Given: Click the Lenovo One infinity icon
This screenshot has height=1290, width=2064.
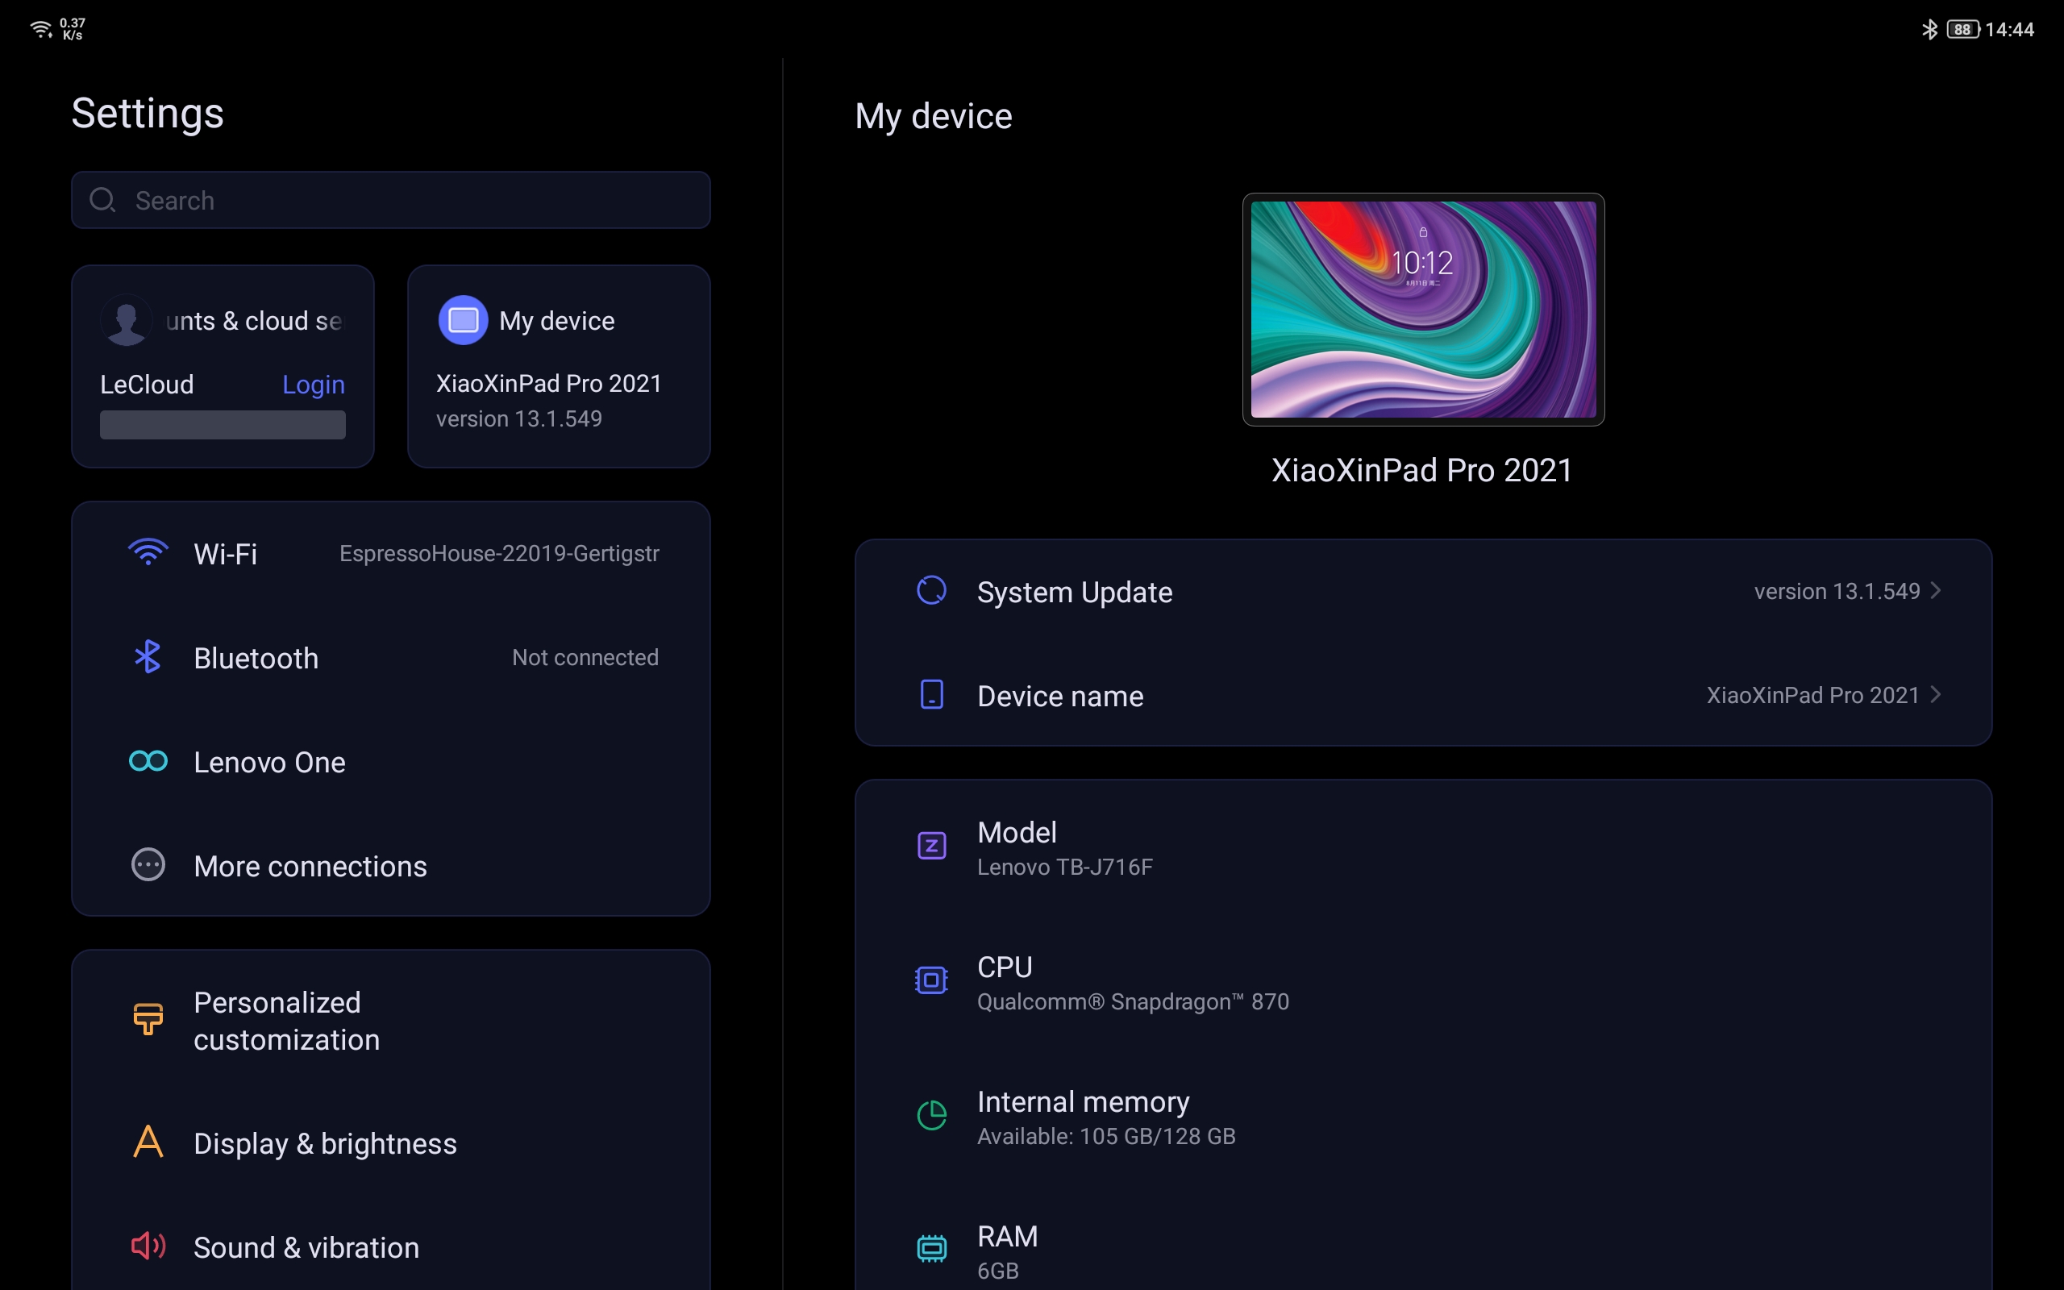Looking at the screenshot, I should click(x=148, y=761).
